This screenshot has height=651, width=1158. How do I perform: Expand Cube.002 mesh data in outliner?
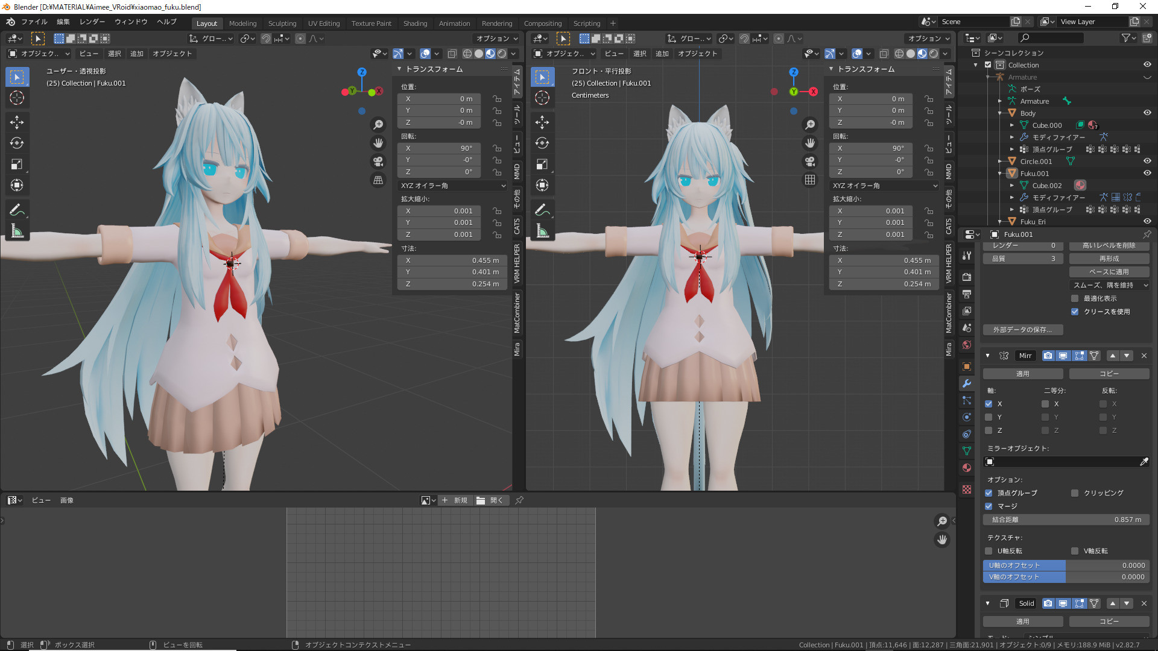pos(1012,186)
